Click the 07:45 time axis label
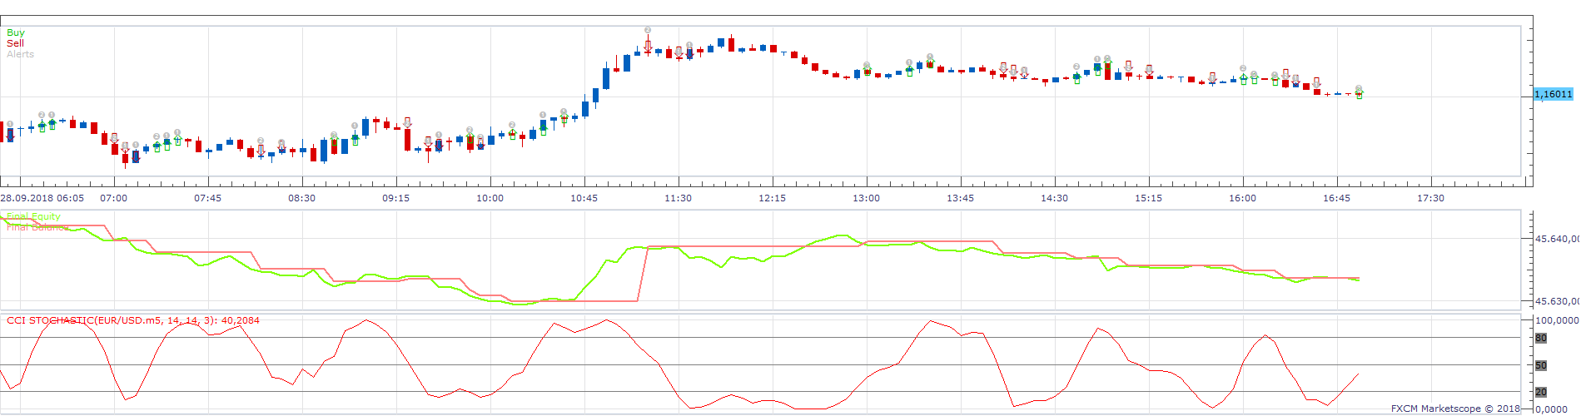The width and height of the screenshot is (1581, 416). 208,198
